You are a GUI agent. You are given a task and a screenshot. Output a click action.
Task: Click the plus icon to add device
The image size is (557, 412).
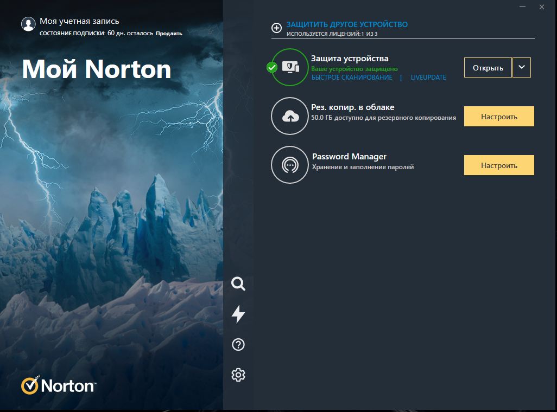click(276, 28)
